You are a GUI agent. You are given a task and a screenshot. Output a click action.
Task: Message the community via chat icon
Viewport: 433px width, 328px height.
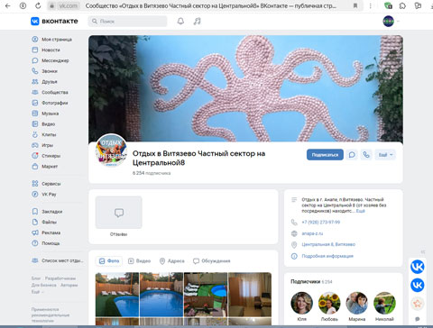(352, 155)
